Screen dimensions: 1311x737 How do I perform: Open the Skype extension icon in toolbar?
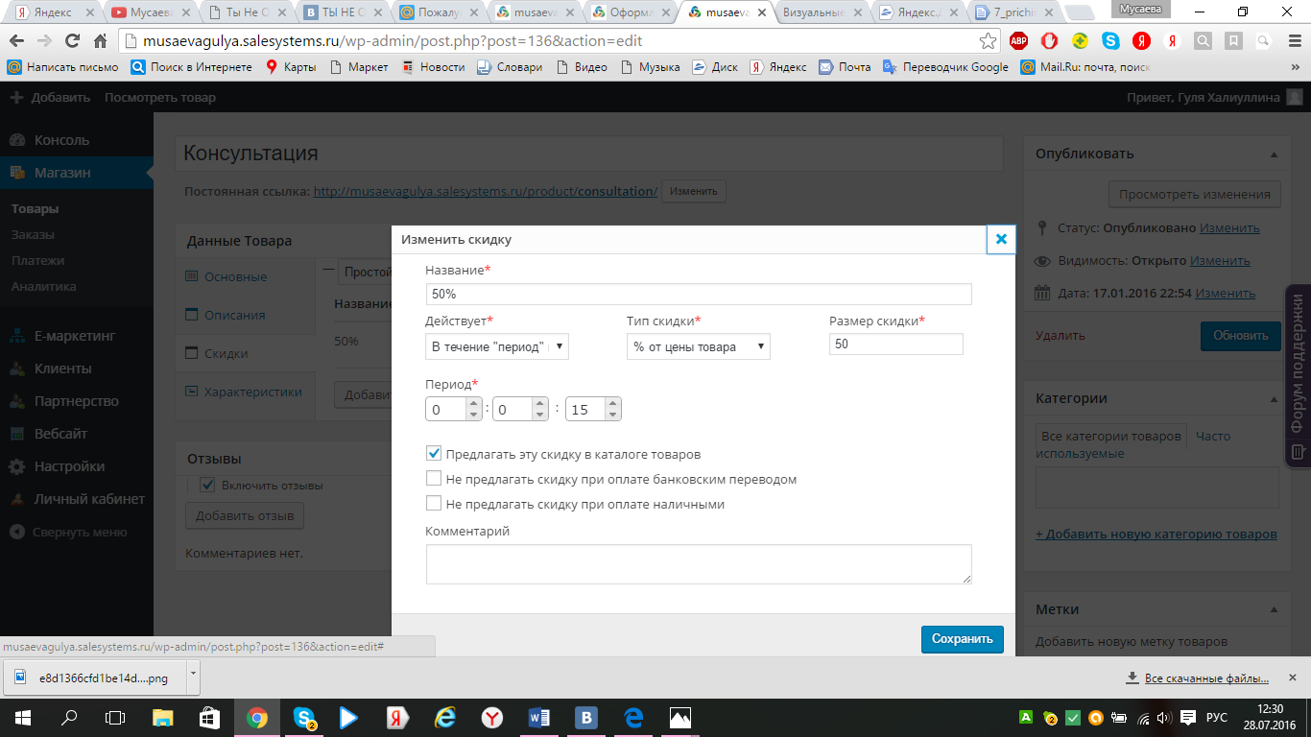[1110, 41]
